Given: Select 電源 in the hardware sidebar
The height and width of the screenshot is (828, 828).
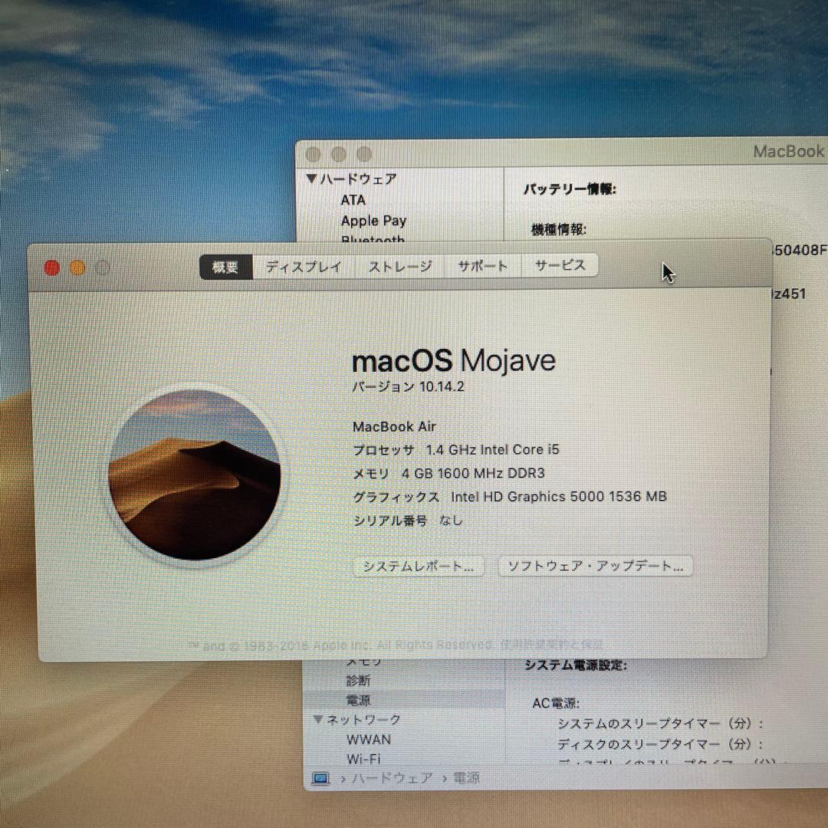Looking at the screenshot, I should pos(357,699).
